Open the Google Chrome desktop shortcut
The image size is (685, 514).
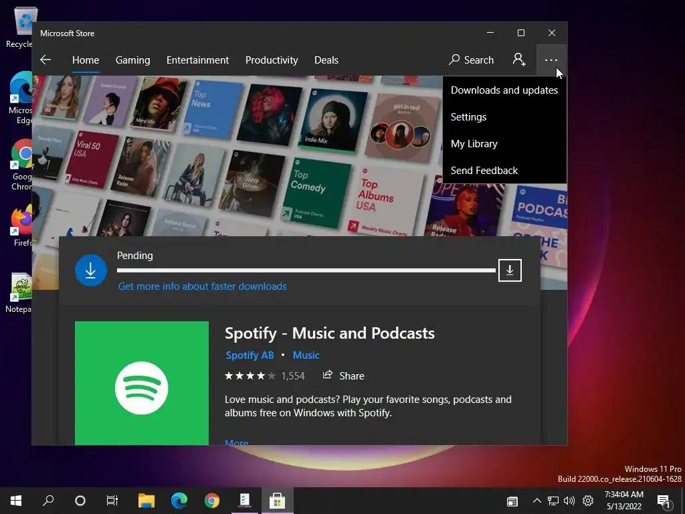click(x=21, y=165)
